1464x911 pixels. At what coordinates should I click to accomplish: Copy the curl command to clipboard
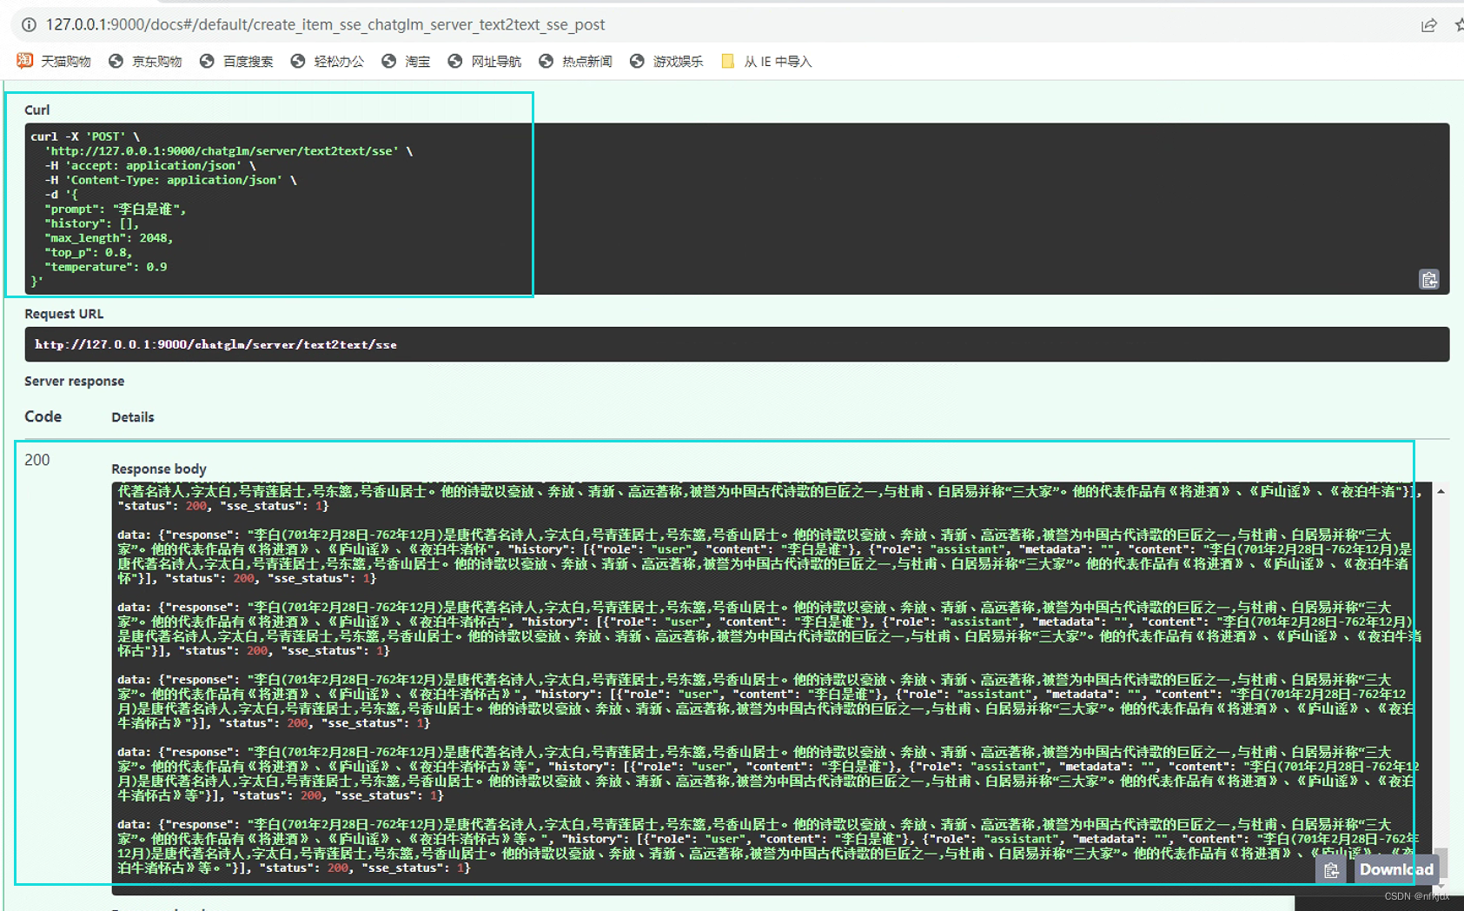pyautogui.click(x=1428, y=279)
